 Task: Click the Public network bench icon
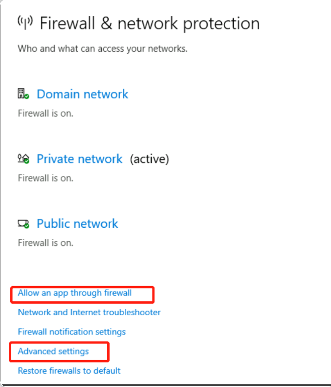[24, 224]
